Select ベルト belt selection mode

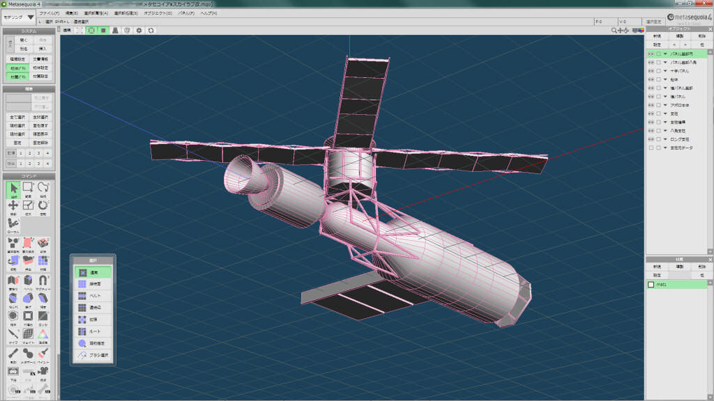[x=93, y=296]
